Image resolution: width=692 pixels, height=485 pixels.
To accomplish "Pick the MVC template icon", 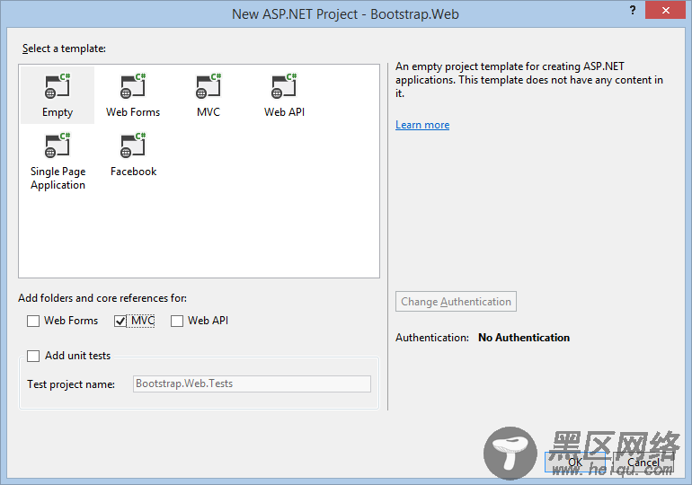I will 208,86.
